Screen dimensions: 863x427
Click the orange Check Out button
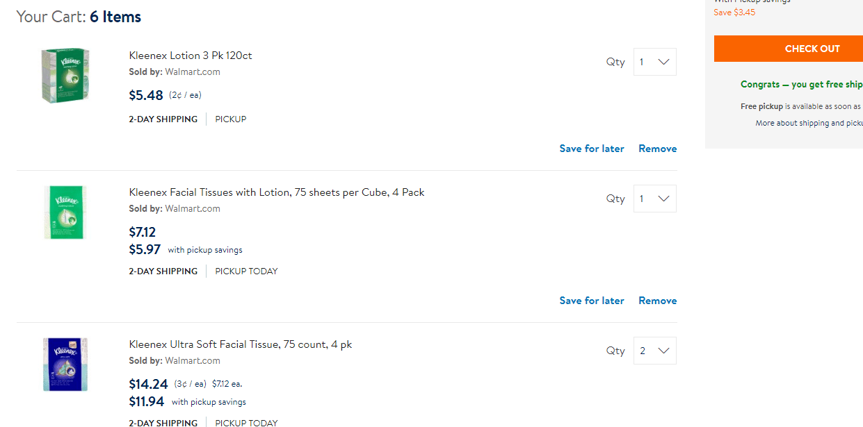pyautogui.click(x=812, y=49)
